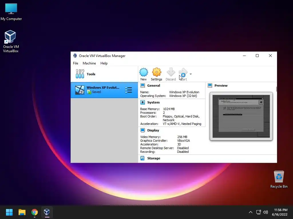Image resolution: width=293 pixels, height=219 pixels.
Task: Open the Machine menu
Action: point(89,63)
